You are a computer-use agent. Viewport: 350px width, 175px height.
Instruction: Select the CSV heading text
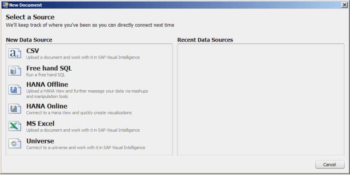[32, 51]
